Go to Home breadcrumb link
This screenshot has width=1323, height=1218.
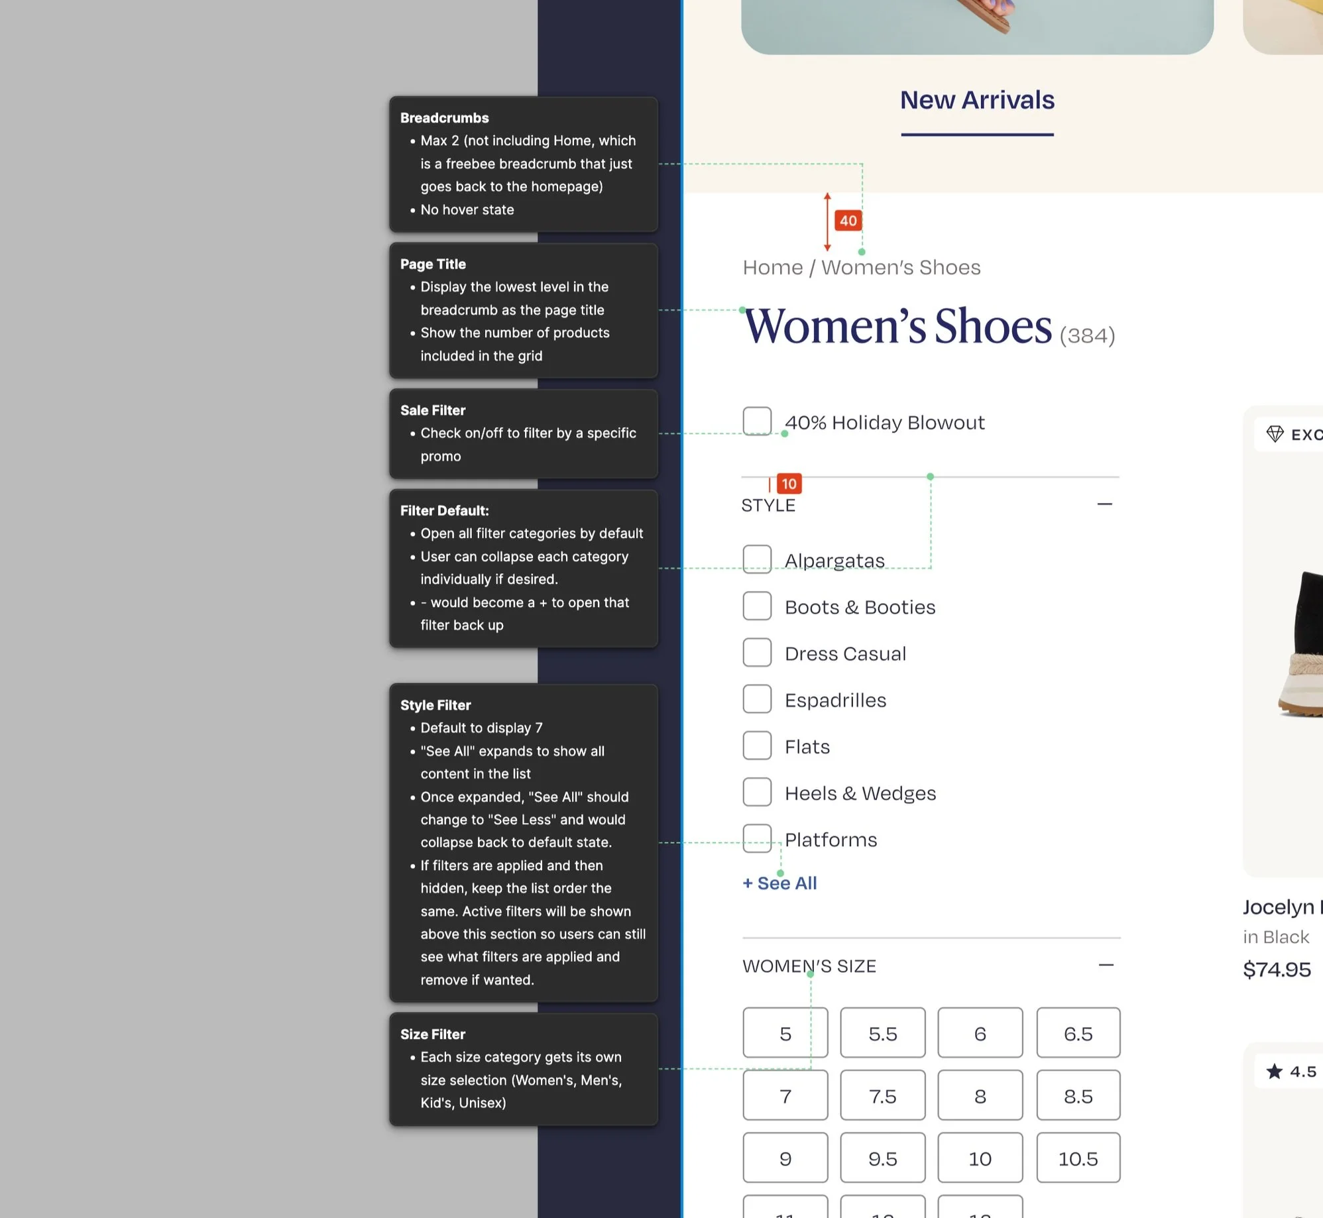[772, 268]
